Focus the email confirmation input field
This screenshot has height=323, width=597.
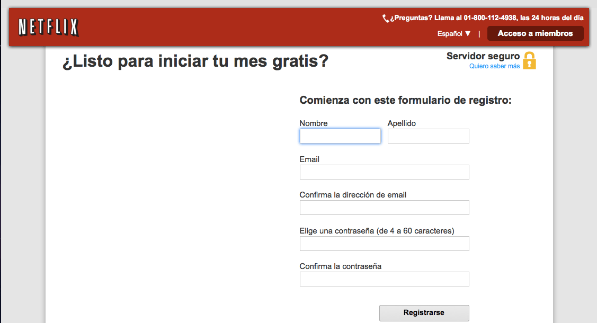click(x=384, y=208)
